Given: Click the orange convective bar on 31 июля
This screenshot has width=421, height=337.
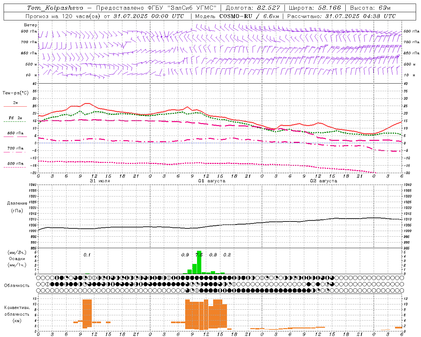Looking at the screenshot, I should [87, 314].
